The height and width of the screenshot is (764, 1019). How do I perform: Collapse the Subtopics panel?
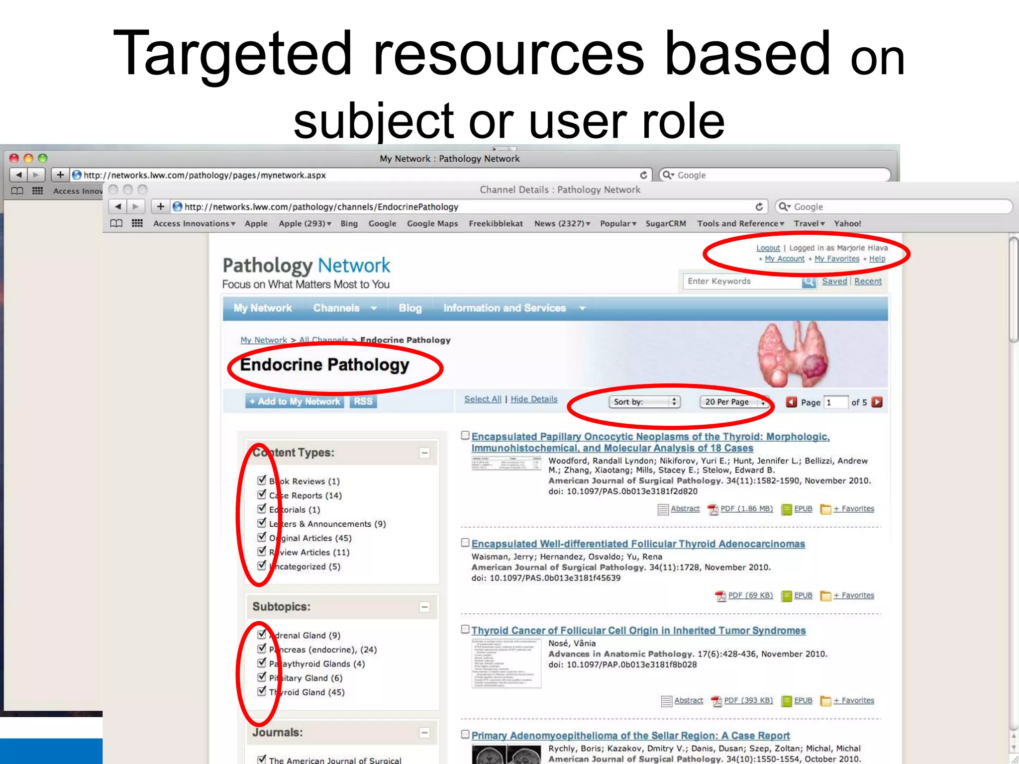point(424,607)
